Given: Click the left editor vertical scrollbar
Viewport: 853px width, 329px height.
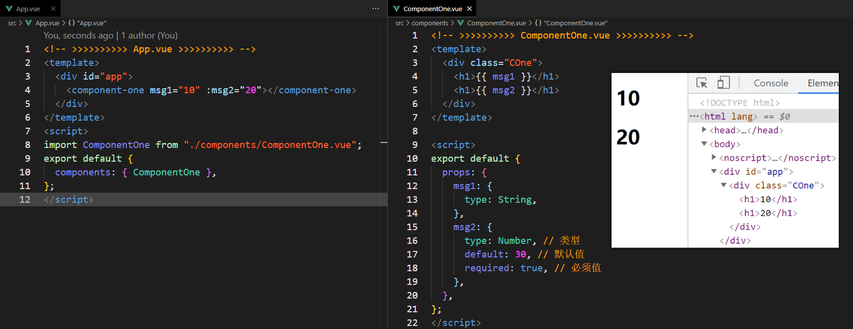Looking at the screenshot, I should point(384,177).
